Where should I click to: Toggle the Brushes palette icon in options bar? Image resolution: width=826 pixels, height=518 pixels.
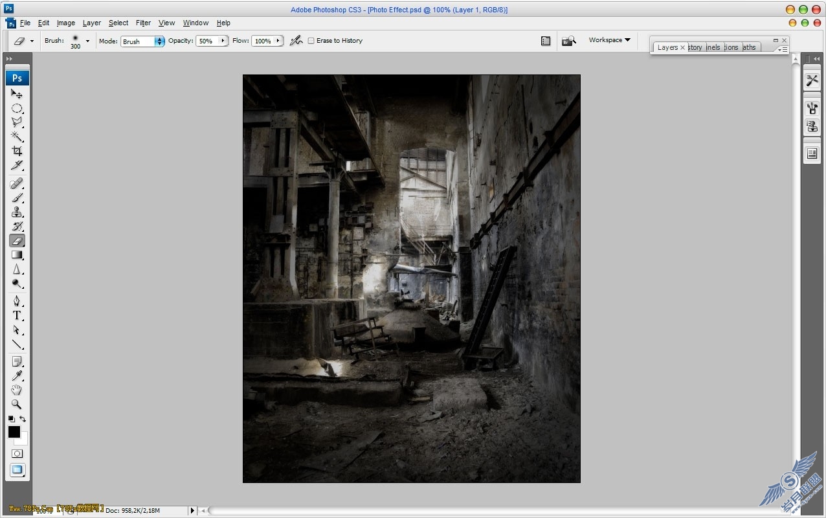(x=546, y=41)
